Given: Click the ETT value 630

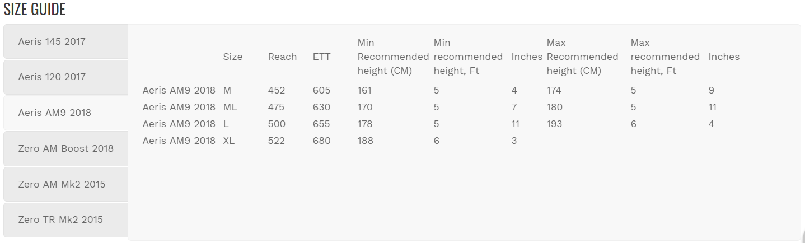Looking at the screenshot, I should click(x=321, y=107).
